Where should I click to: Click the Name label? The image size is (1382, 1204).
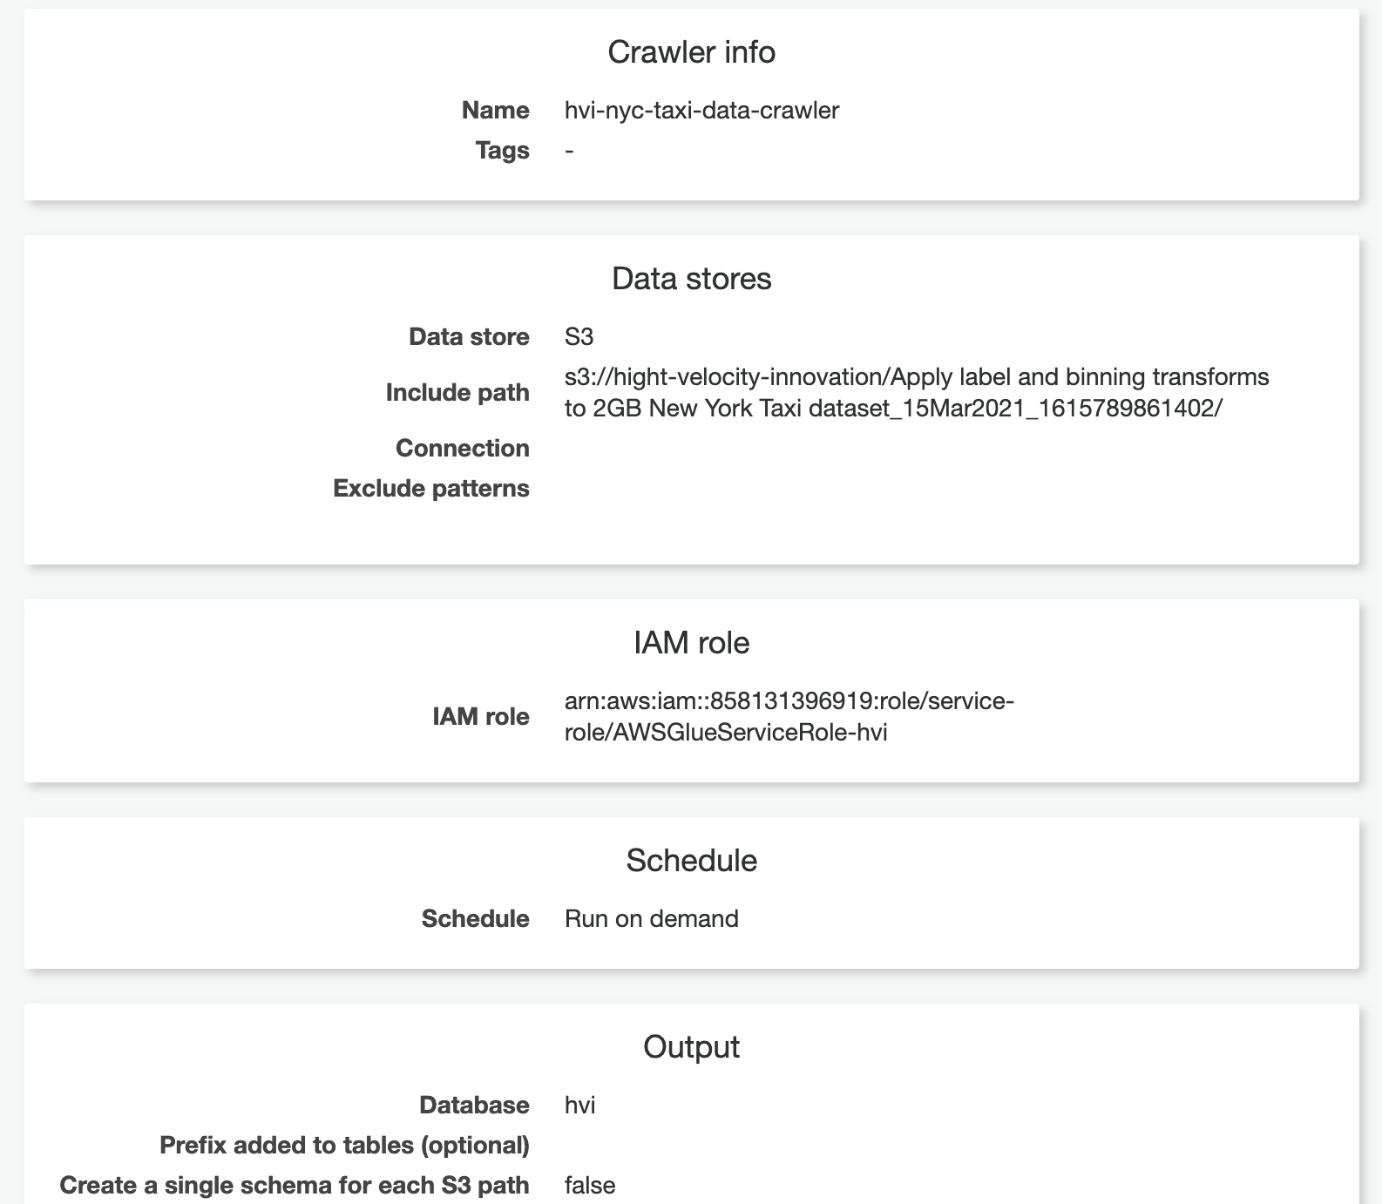495,111
